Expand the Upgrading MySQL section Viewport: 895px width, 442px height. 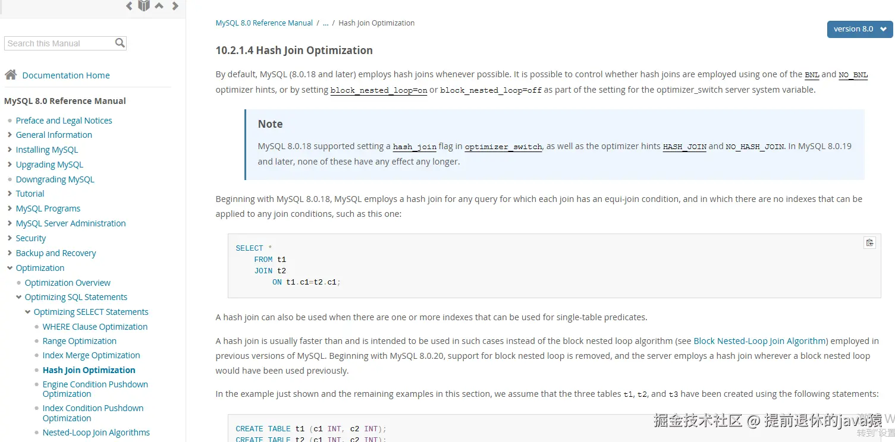[10, 165]
